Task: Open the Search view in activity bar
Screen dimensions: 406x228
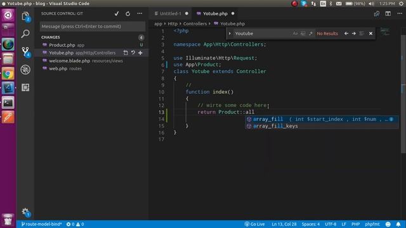Action: 25,34
